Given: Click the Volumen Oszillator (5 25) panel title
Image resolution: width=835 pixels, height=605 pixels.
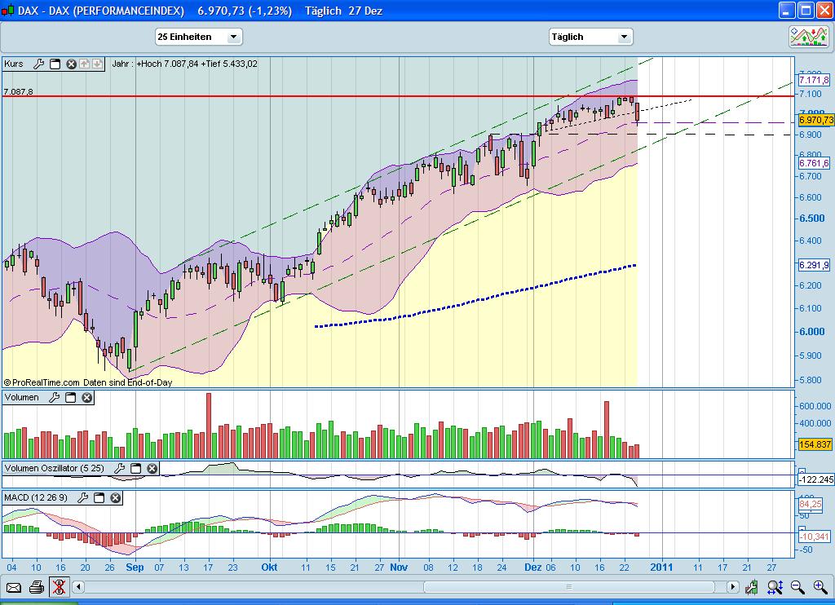Looking at the screenshot, I should coord(54,469).
